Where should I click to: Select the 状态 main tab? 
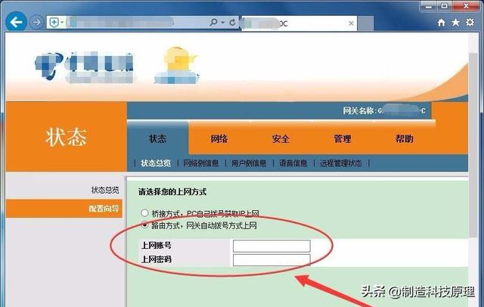158,138
